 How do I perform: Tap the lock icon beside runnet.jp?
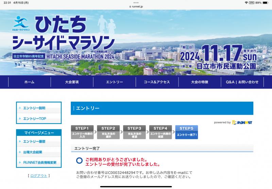[x=130, y=6]
